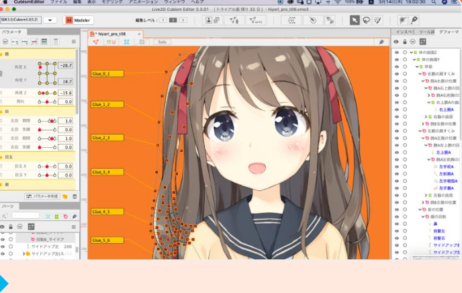Screen dimensions: 462x293
Task: Open the ヘルプ menu
Action: [x=197, y=2]
